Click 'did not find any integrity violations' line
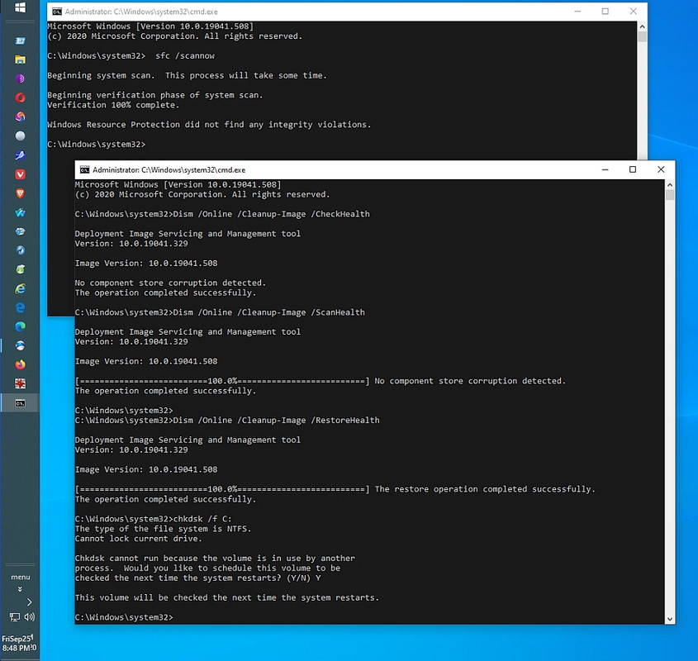This screenshot has height=661, width=698. [278, 125]
